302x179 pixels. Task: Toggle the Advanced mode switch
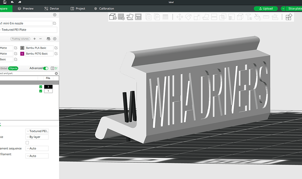pyautogui.click(x=46, y=68)
